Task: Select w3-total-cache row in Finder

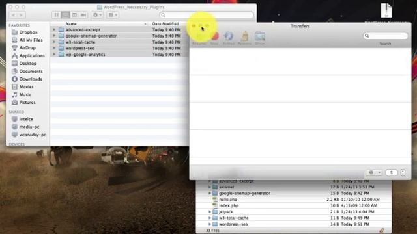Action: (119, 42)
